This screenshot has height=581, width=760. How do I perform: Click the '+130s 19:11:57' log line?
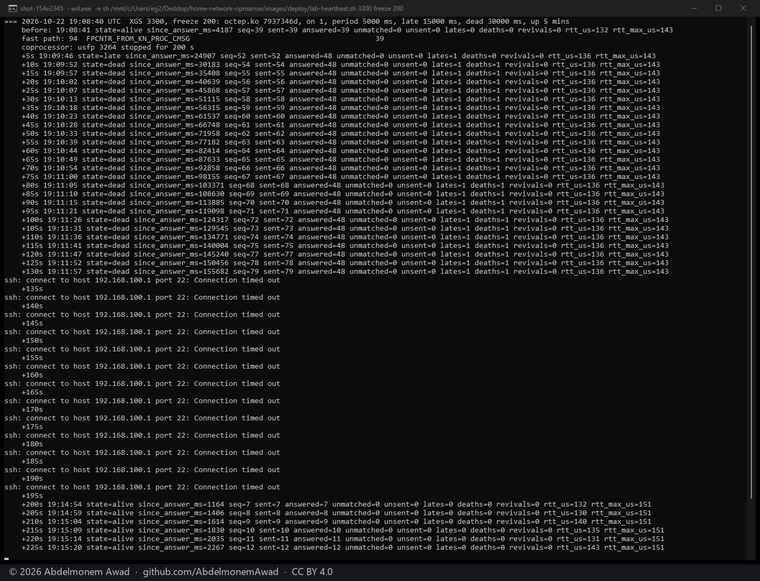345,272
